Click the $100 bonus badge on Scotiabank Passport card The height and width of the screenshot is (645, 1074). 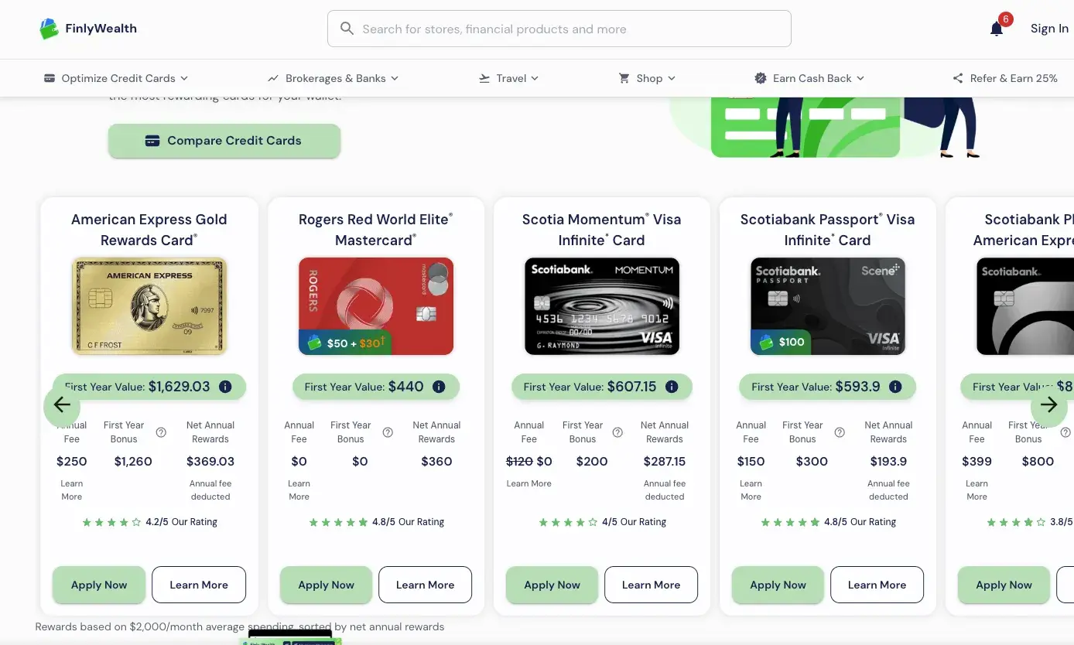pos(781,342)
